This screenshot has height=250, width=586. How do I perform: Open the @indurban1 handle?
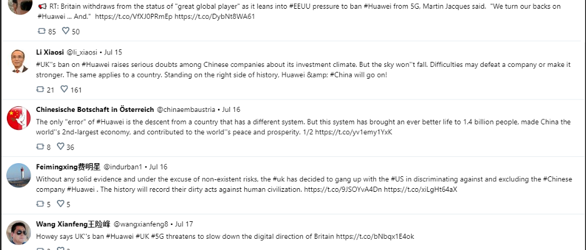click(123, 167)
